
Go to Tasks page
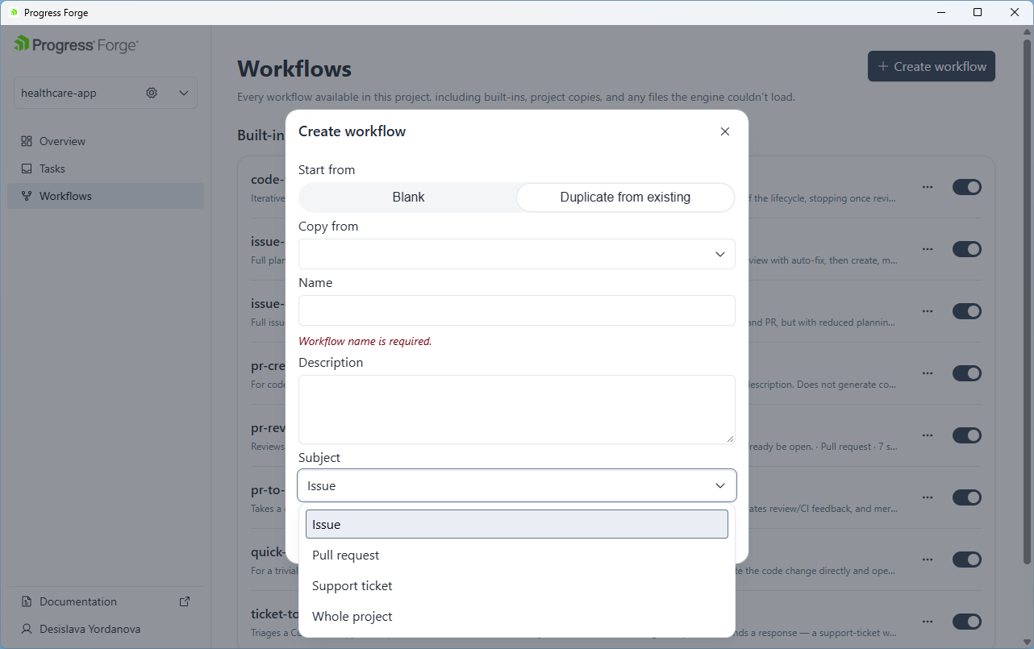(x=106, y=168)
